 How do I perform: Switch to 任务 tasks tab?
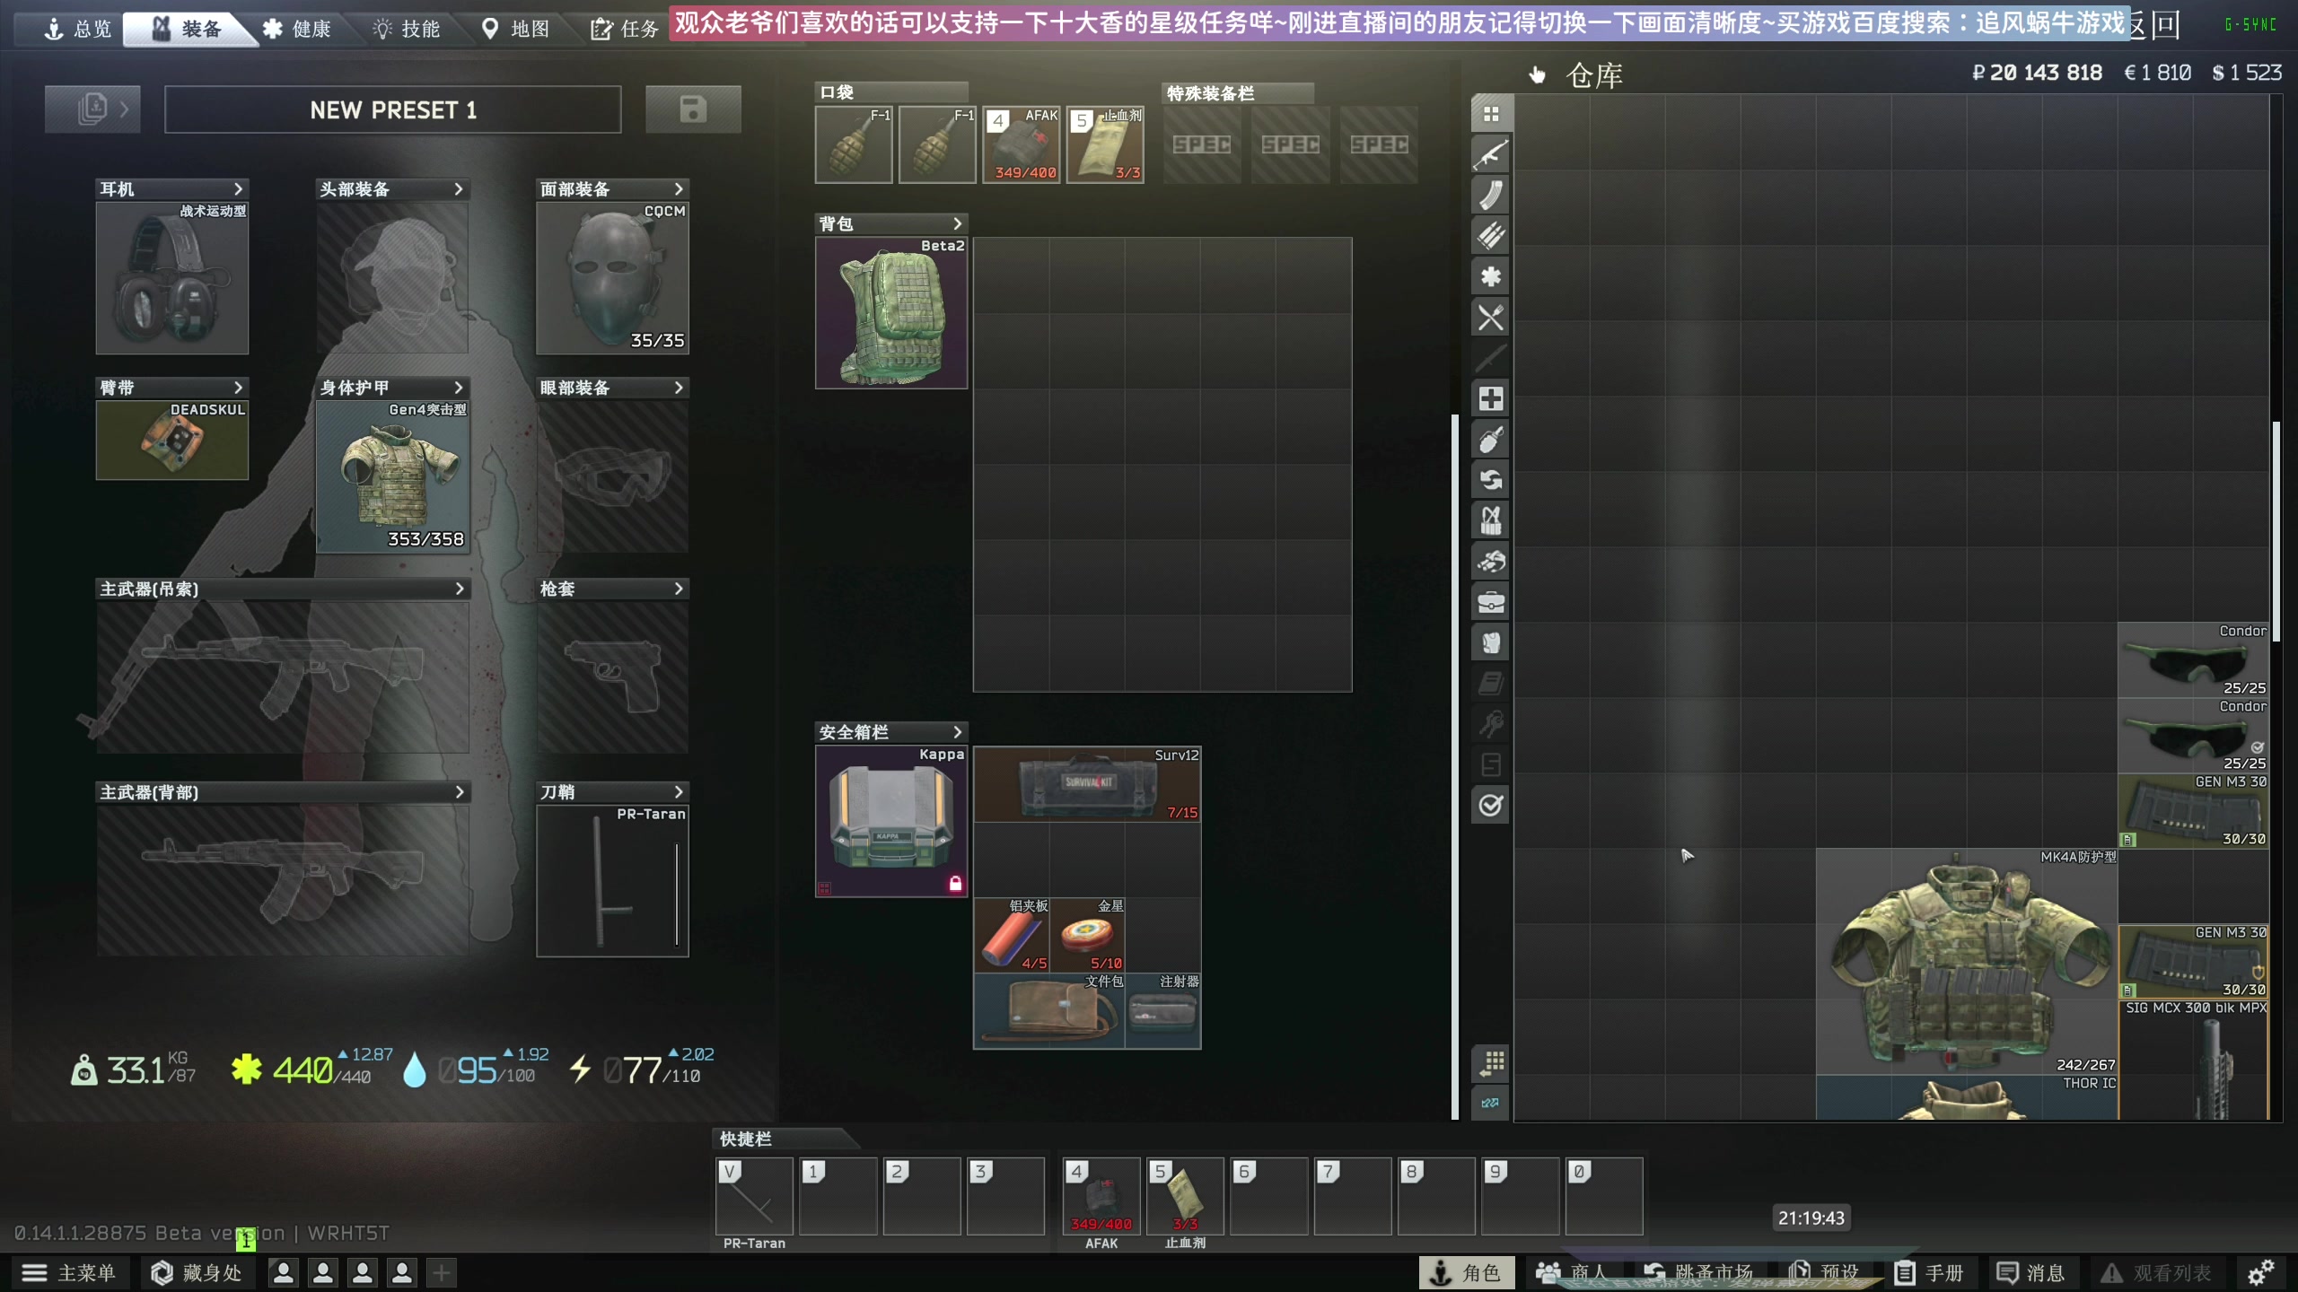point(625,29)
